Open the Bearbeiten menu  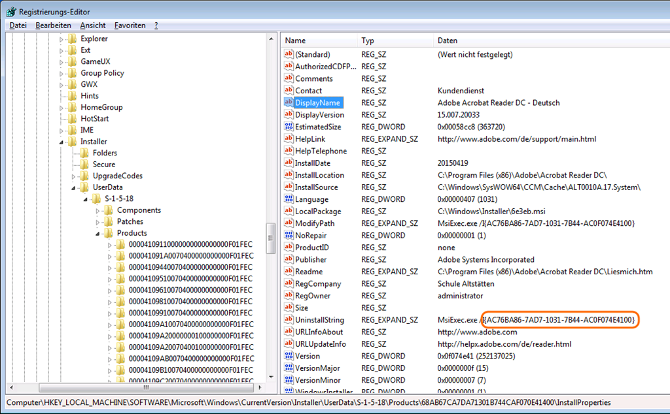[x=53, y=25]
